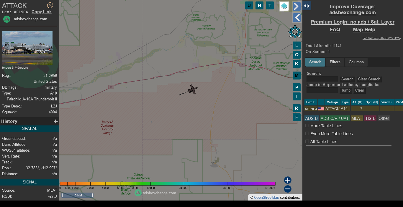403x207 pixels.
Task: Open the FAQ link
Action: coord(335,30)
